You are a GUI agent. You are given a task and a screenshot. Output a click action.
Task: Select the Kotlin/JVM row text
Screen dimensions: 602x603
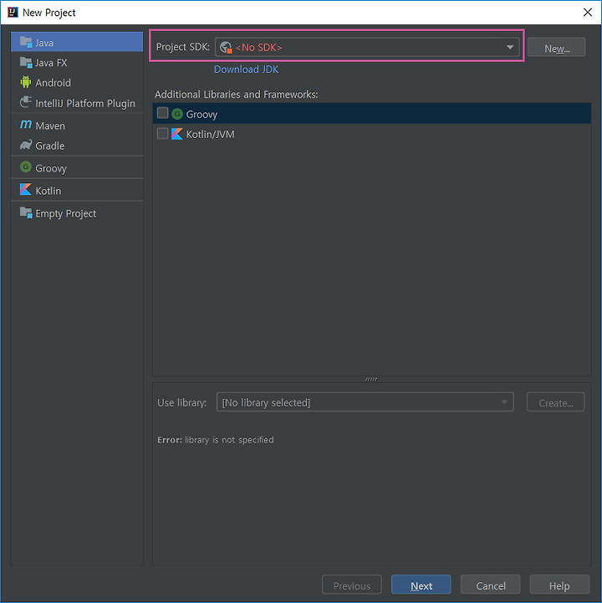click(210, 134)
